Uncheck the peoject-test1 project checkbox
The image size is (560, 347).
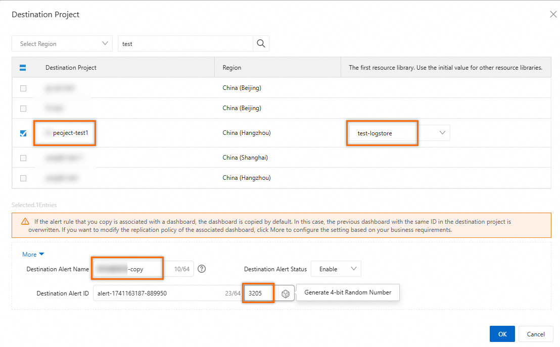point(23,133)
